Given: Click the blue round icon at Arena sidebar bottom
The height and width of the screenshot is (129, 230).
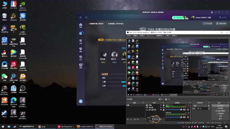Looking at the screenshot, I should [x=81, y=101].
